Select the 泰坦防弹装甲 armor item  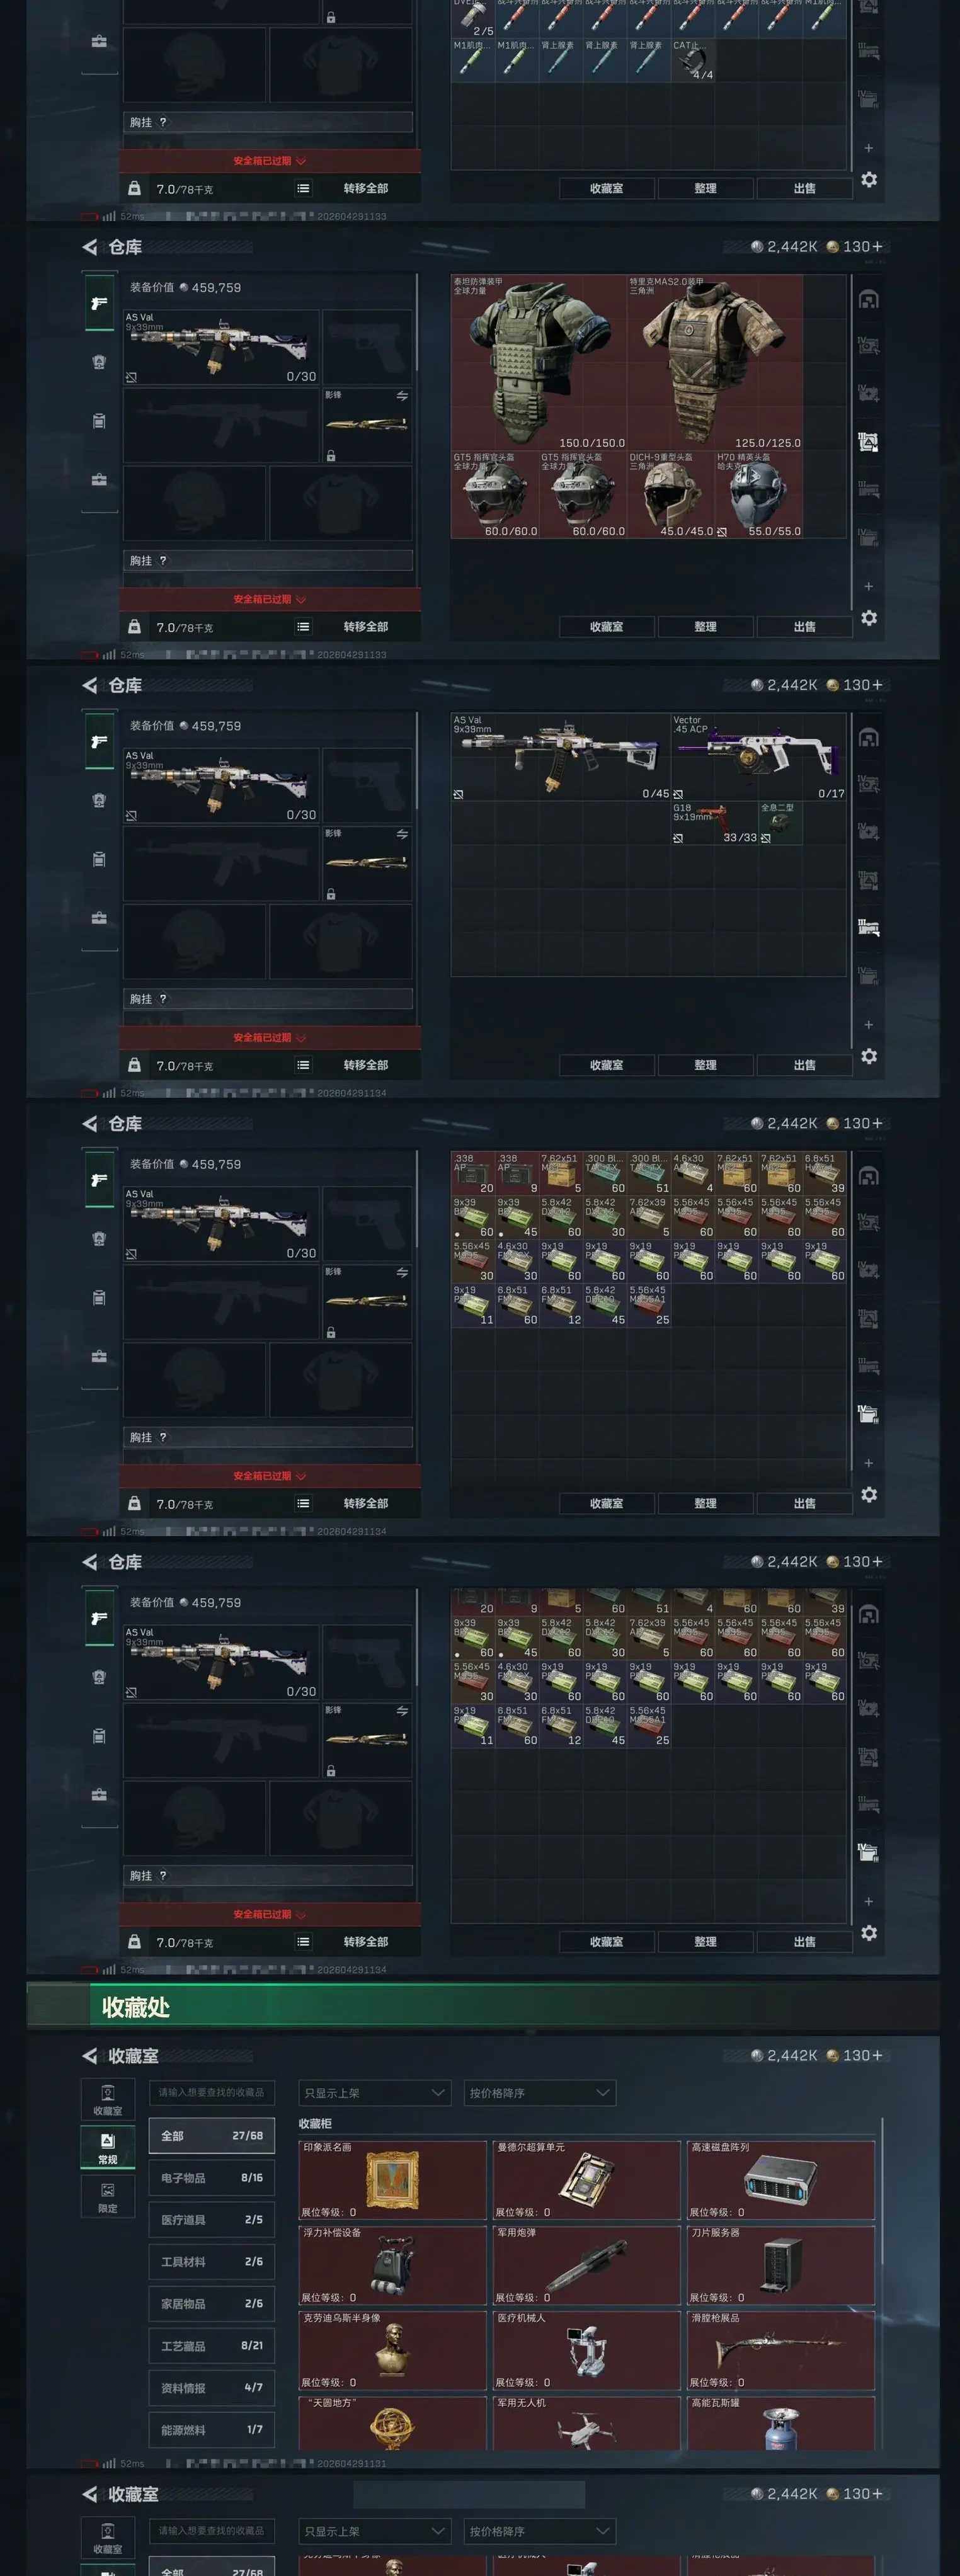pos(539,363)
